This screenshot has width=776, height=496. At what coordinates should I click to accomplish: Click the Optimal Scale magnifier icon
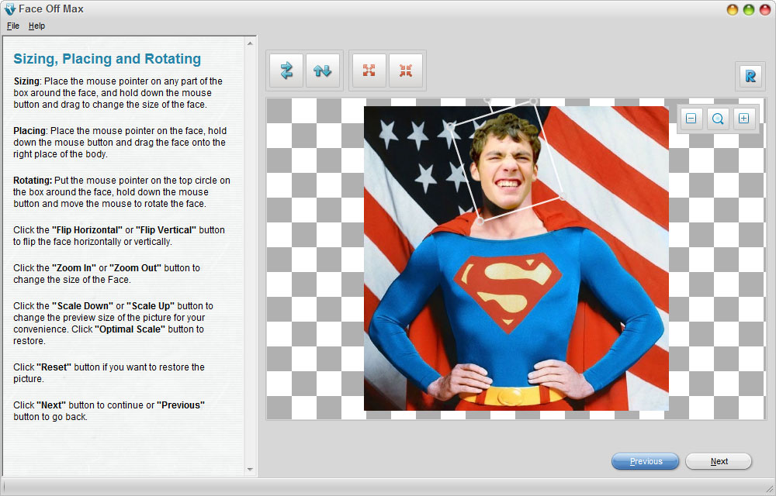718,119
